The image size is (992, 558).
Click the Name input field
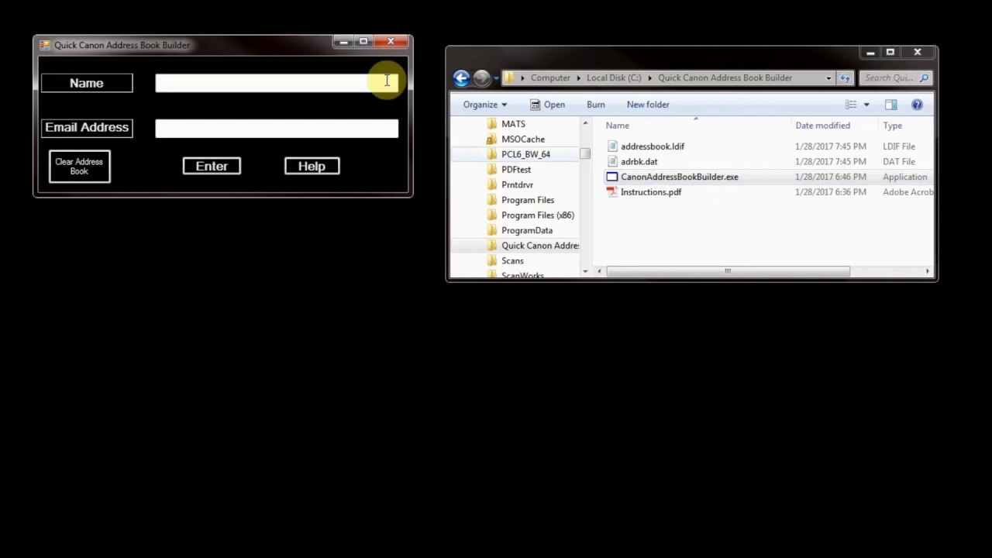pos(277,83)
